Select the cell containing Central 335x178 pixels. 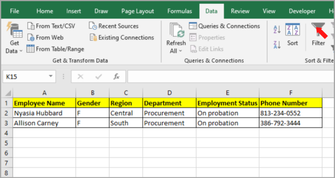click(x=126, y=113)
